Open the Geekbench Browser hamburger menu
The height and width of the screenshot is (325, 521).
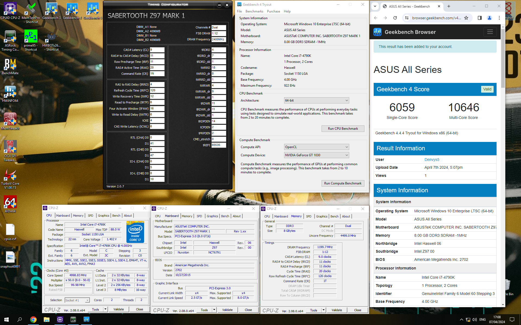click(x=490, y=32)
